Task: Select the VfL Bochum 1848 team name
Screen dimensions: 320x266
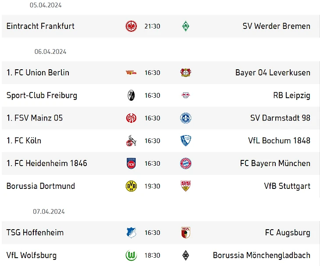Action: 279,141
